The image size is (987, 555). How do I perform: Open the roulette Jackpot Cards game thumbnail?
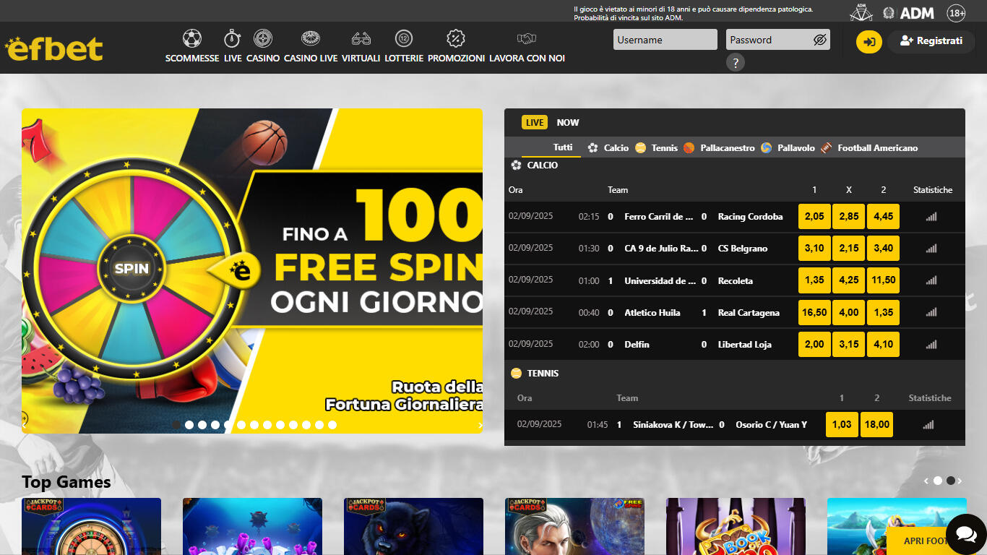pos(91,526)
